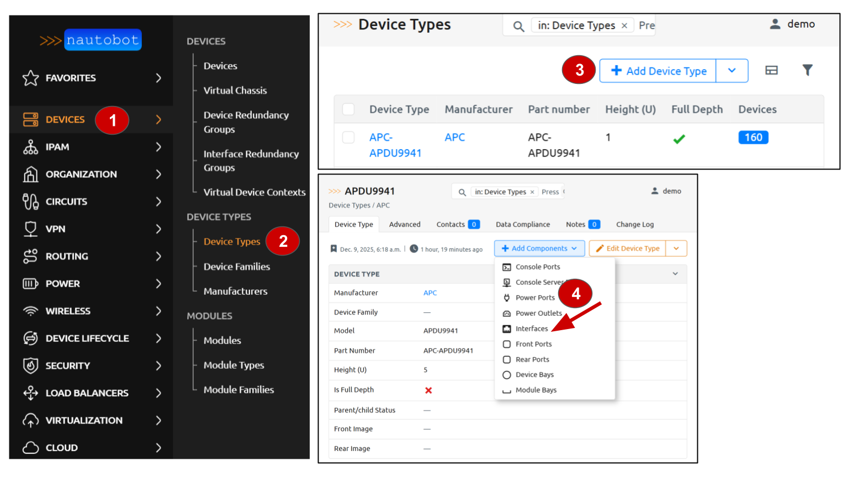Select Interfaces from the Add Components menu

pos(531,328)
